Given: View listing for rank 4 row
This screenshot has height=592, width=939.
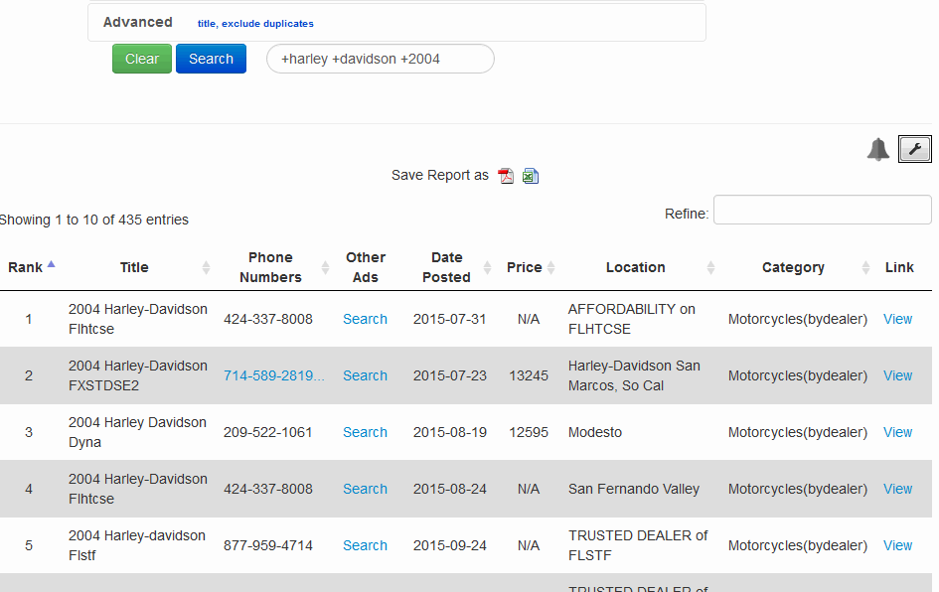Looking at the screenshot, I should click(897, 489).
